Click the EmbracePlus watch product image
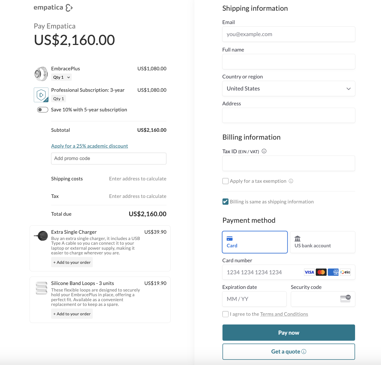 coord(41,74)
